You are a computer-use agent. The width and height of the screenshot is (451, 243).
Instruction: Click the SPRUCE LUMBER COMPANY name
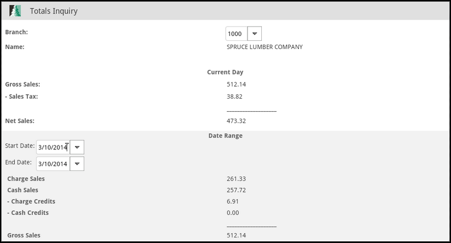265,47
